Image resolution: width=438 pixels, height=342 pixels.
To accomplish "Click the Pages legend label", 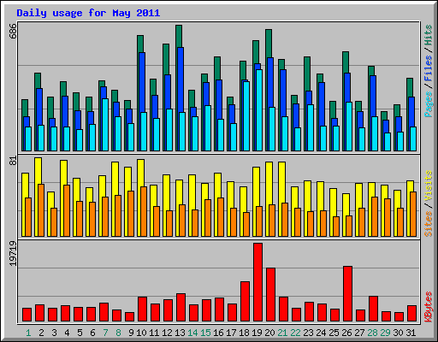I will tap(429, 104).
